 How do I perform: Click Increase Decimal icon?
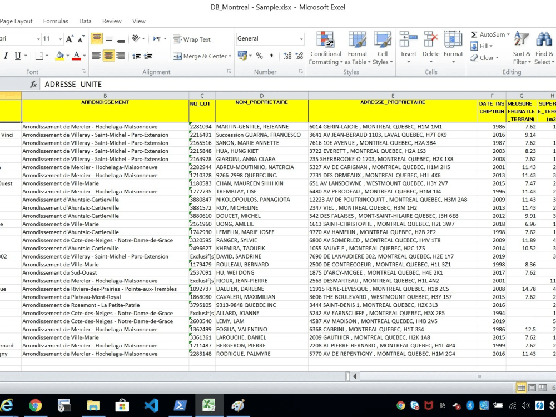(x=287, y=56)
